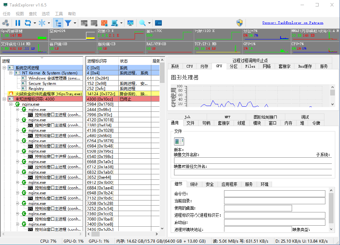Switch to the CPU tab
Image resolution: width=340 pixels, height=245 pixels.
tap(189, 66)
